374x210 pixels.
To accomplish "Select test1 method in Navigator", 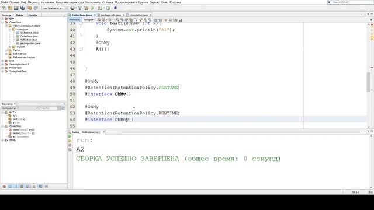I will pyautogui.click(x=19, y=119).
